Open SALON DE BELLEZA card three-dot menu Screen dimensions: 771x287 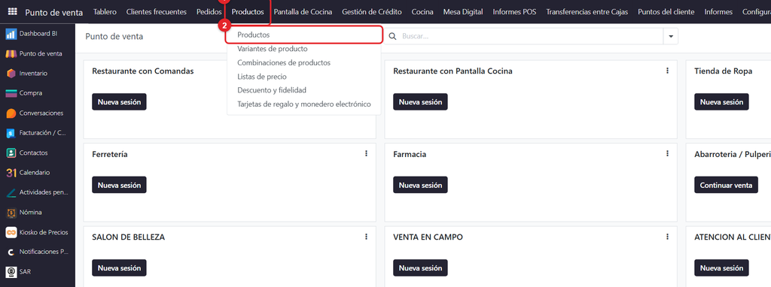[x=367, y=237]
